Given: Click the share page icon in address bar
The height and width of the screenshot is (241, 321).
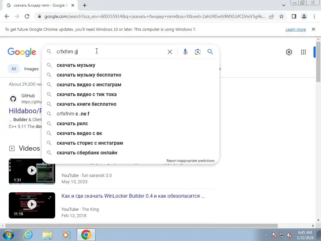Looking at the screenshot, I should coord(271,16).
